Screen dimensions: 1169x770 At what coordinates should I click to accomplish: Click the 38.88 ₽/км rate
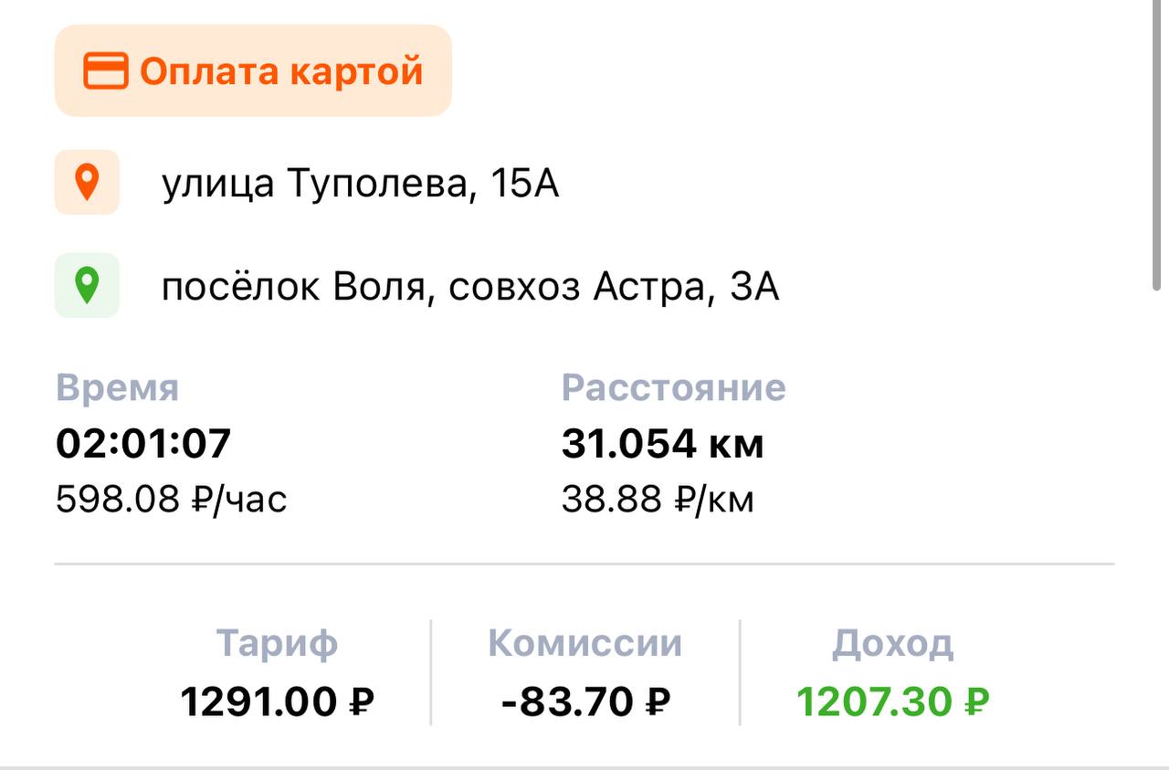[x=658, y=500]
